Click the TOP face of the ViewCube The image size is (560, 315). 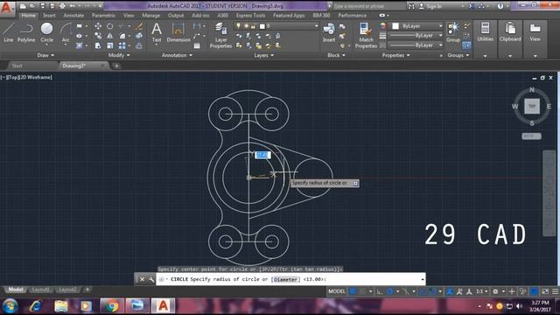(x=531, y=107)
